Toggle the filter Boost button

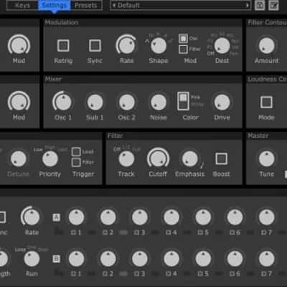coord(221,159)
